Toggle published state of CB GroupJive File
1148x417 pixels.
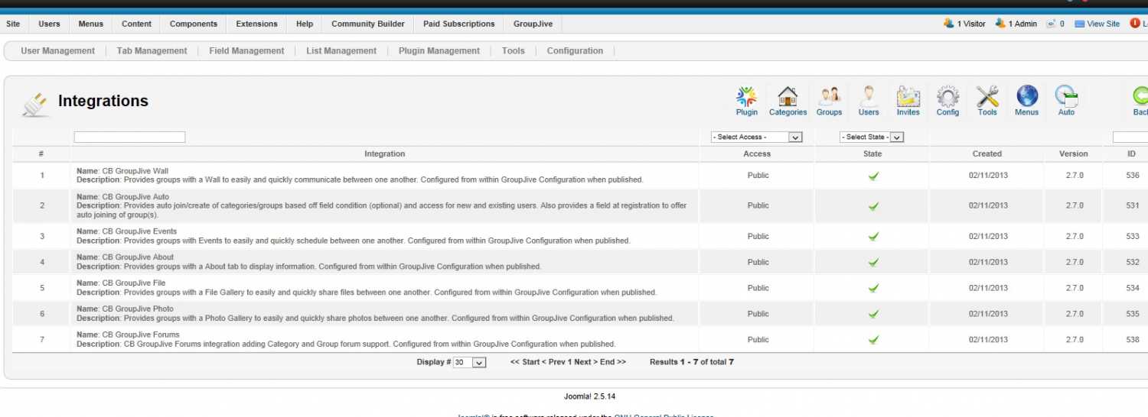pyautogui.click(x=873, y=288)
